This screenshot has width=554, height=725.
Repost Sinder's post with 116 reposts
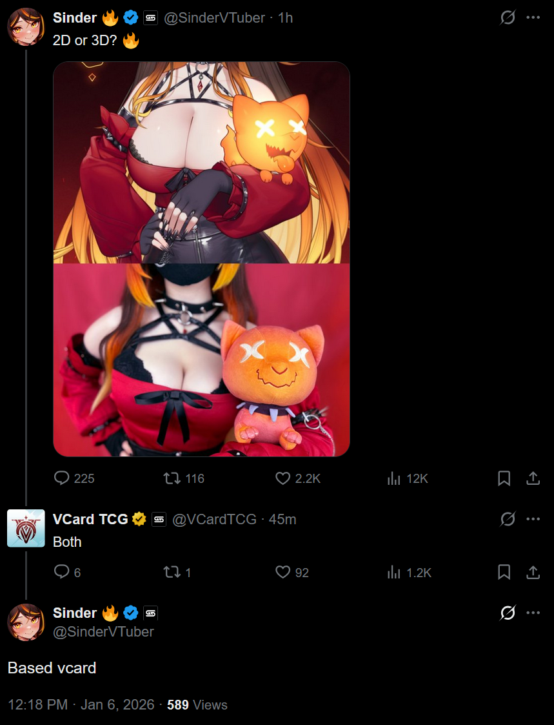(x=184, y=478)
